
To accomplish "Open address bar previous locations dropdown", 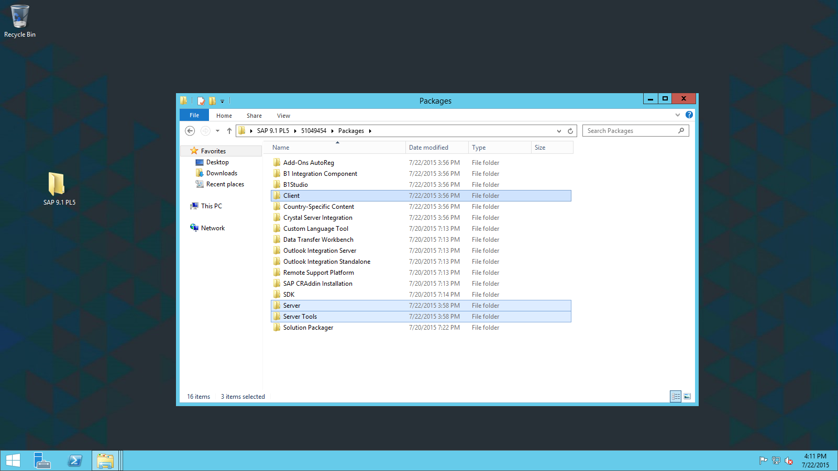I will point(559,131).
